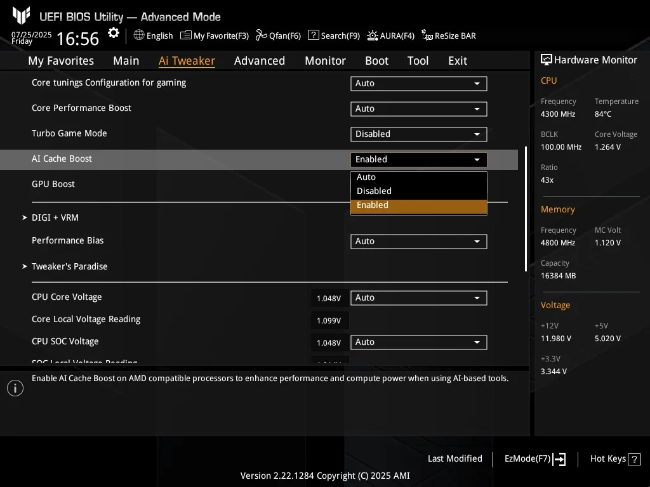This screenshot has width=650, height=487.
Task: Open the Qfan fan control utility
Action: point(278,36)
